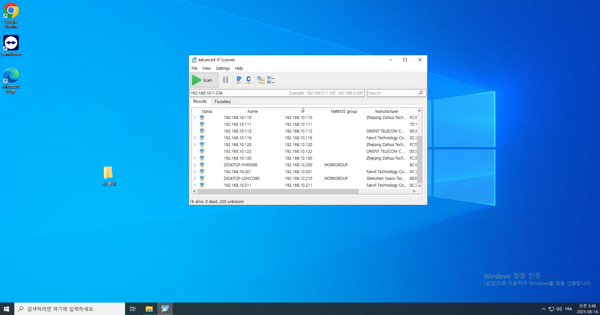Open the View menu
This screenshot has width=600, height=315.
click(x=206, y=68)
